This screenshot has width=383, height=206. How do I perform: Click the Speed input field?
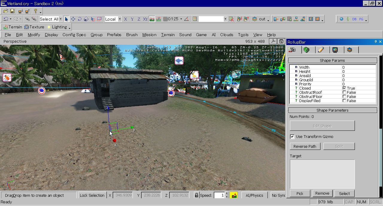[x=219, y=195]
